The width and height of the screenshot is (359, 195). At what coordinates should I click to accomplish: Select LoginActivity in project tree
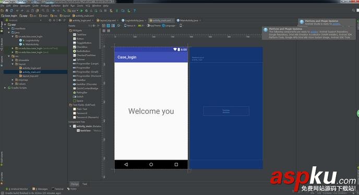30,41
